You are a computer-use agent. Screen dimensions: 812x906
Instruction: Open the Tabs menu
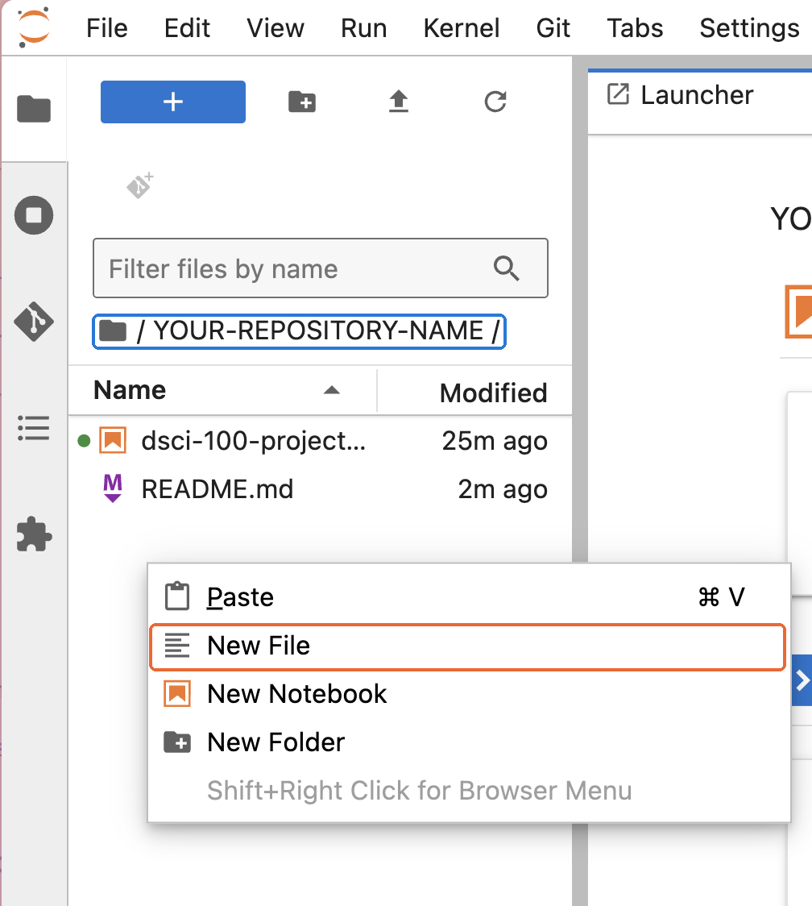click(635, 27)
